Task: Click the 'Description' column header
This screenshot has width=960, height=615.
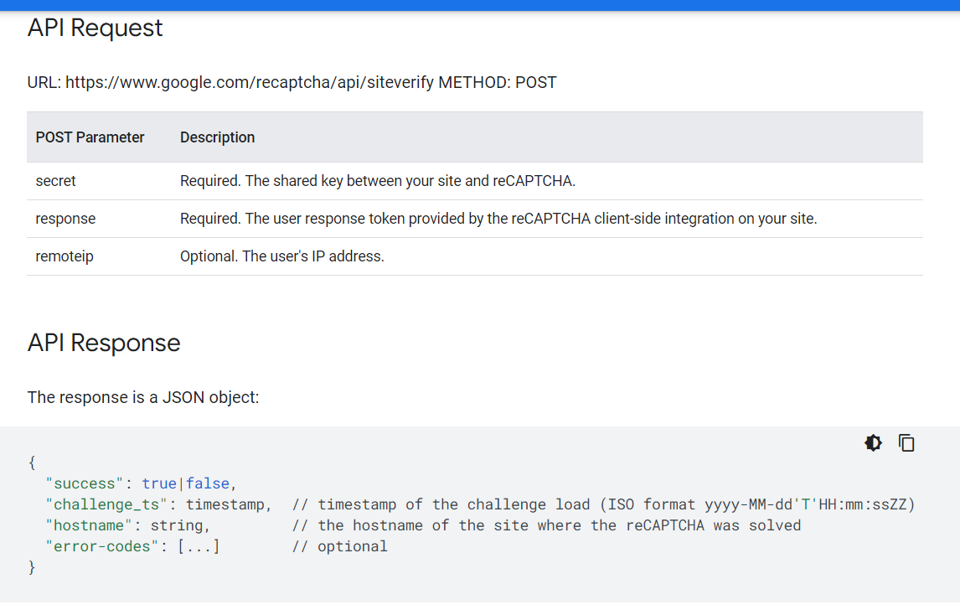Action: click(x=217, y=137)
